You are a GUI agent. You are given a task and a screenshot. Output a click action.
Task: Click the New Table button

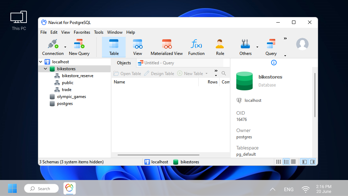click(190, 73)
